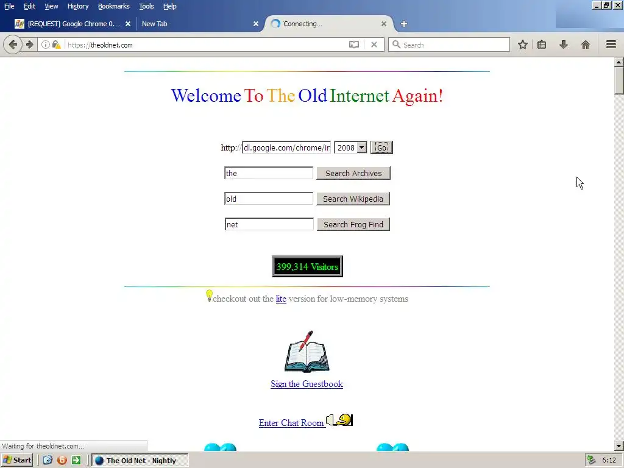Open the hamburger menu icon
The image size is (624, 468).
tap(611, 44)
